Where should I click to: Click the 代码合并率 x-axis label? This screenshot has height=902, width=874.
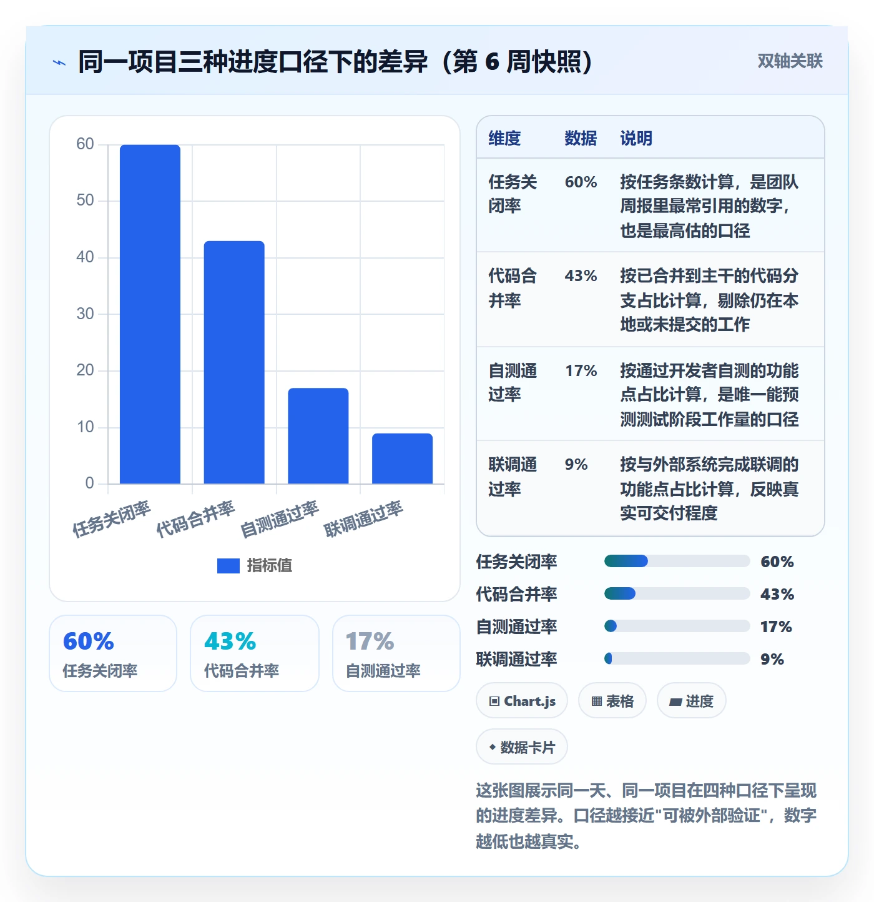[x=195, y=519]
